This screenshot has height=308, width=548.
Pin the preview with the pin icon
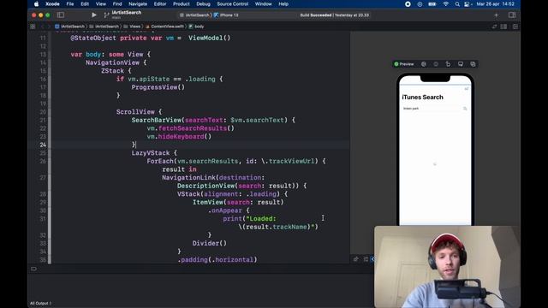click(x=356, y=259)
